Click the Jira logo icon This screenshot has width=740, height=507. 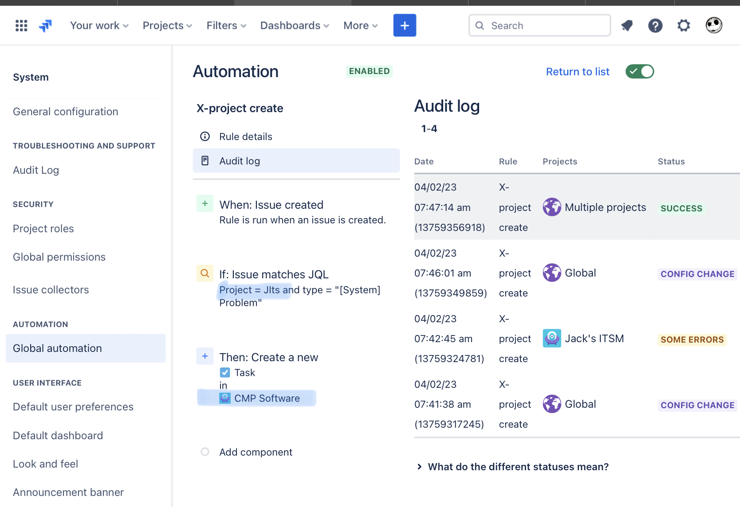pos(45,25)
